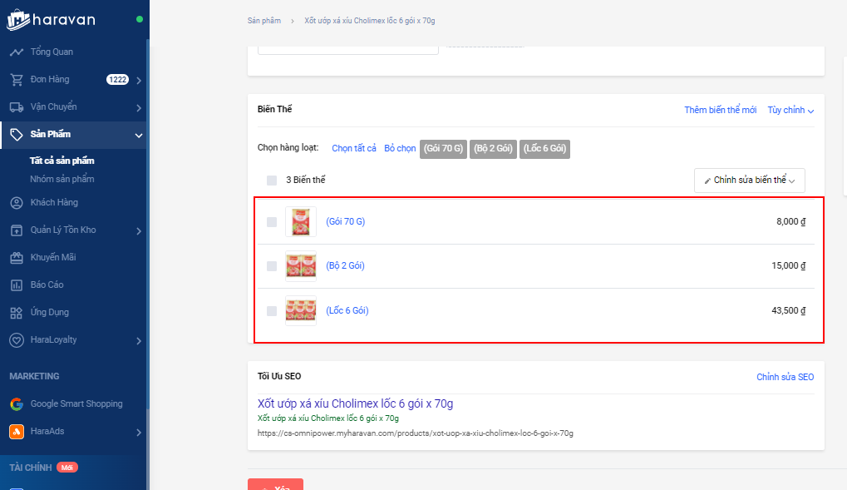
Task: Click the Báo Cáo report icon
Action: coord(16,285)
